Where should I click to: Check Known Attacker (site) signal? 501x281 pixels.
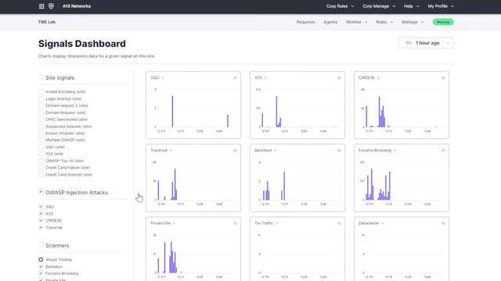pyautogui.click(x=41, y=133)
